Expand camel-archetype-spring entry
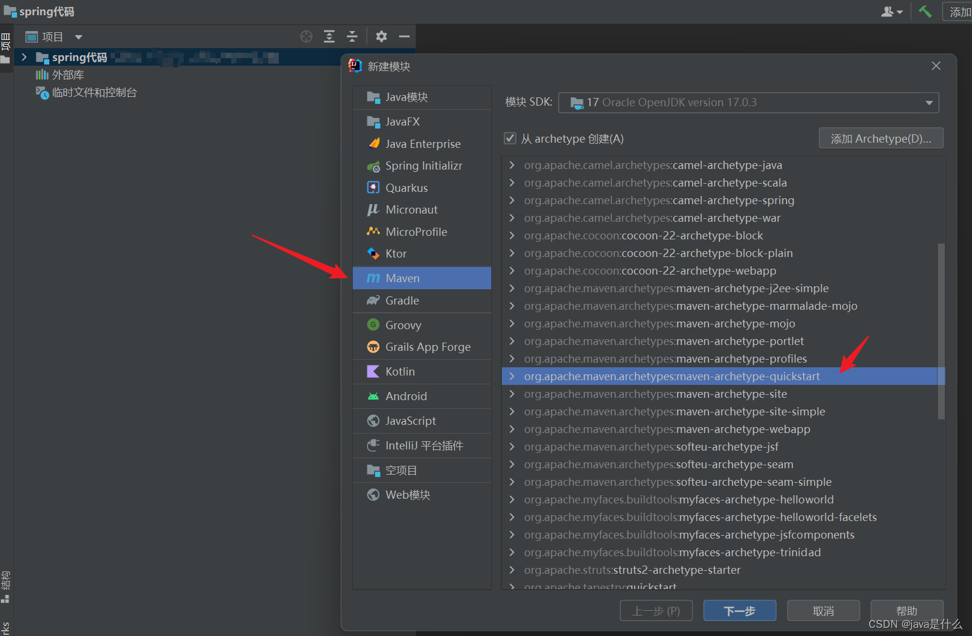The height and width of the screenshot is (636, 972). pos(512,200)
